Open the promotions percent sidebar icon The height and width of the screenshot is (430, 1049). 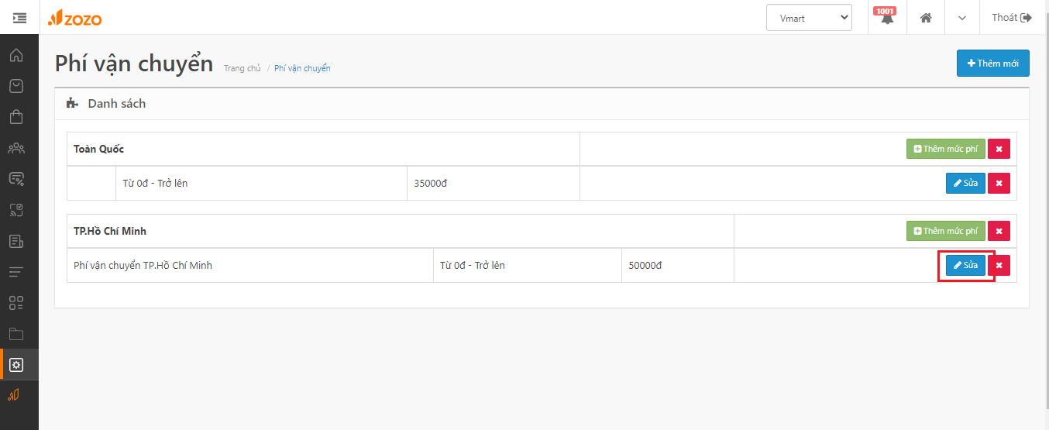click(16, 179)
